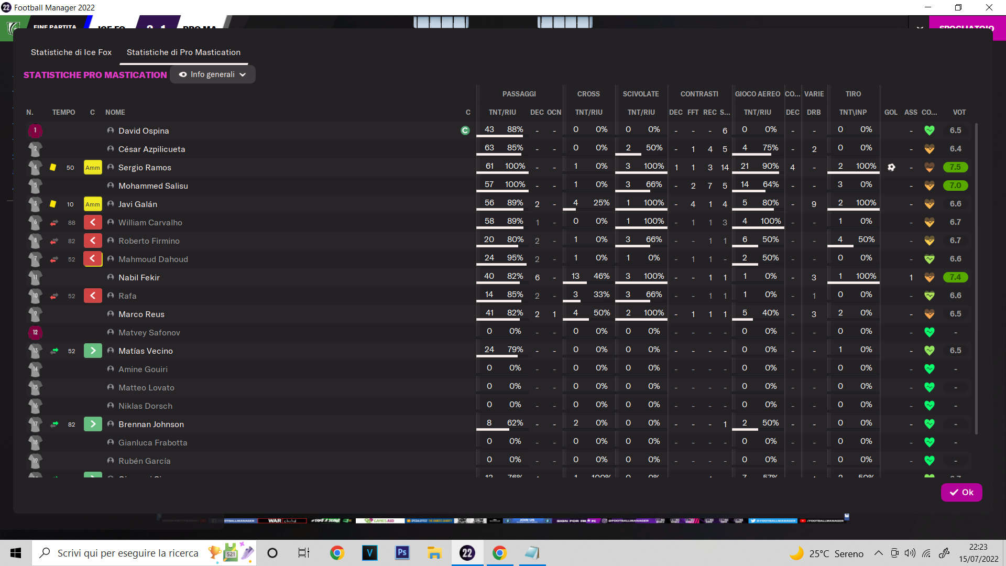
Task: Open Marco Reus player profile
Action: coord(141,314)
